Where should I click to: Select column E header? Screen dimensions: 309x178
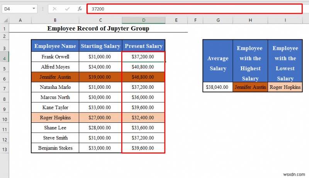(x=176, y=20)
